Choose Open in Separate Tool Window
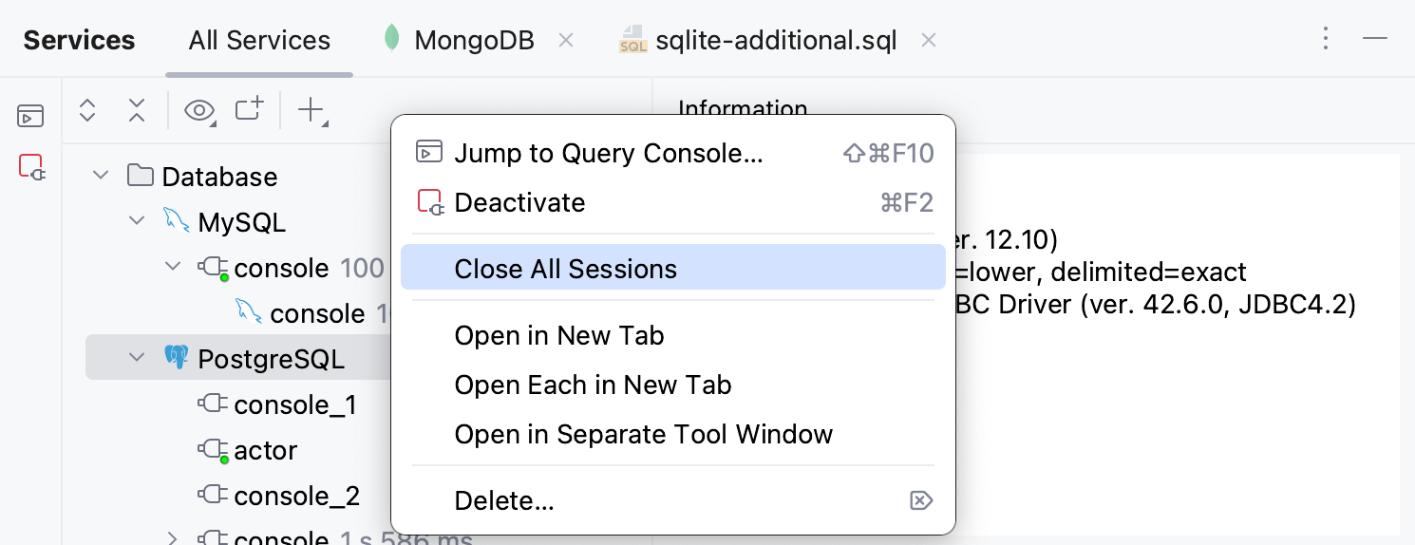 point(643,434)
